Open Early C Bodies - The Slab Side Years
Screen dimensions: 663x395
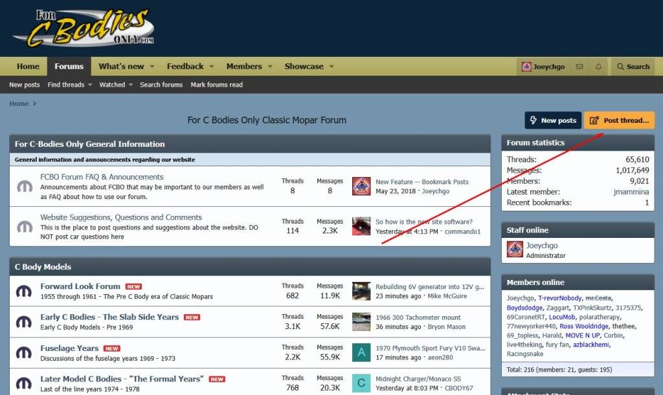109,317
